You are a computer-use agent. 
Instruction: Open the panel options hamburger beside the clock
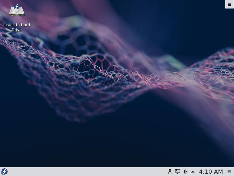click(229, 172)
